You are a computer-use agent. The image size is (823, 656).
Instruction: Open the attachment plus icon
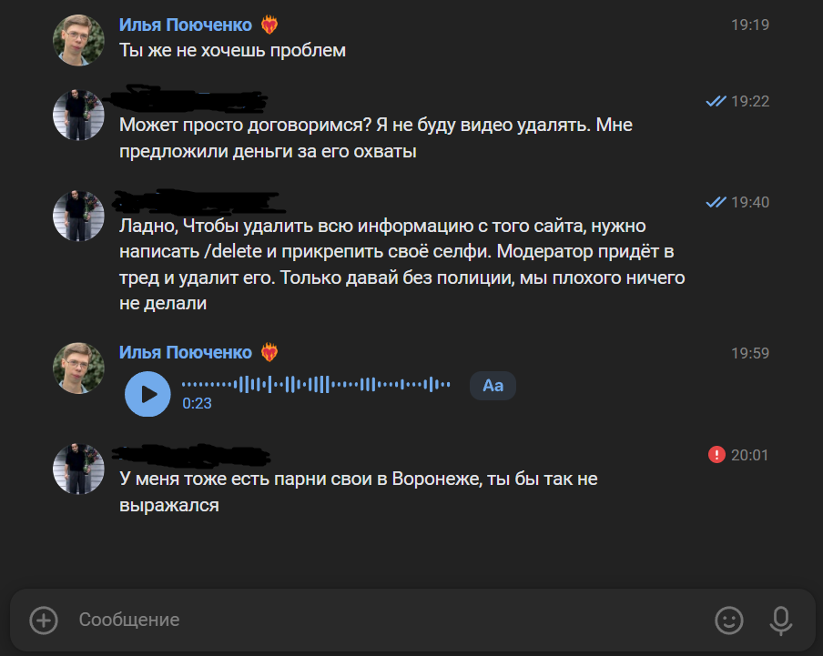(44, 621)
